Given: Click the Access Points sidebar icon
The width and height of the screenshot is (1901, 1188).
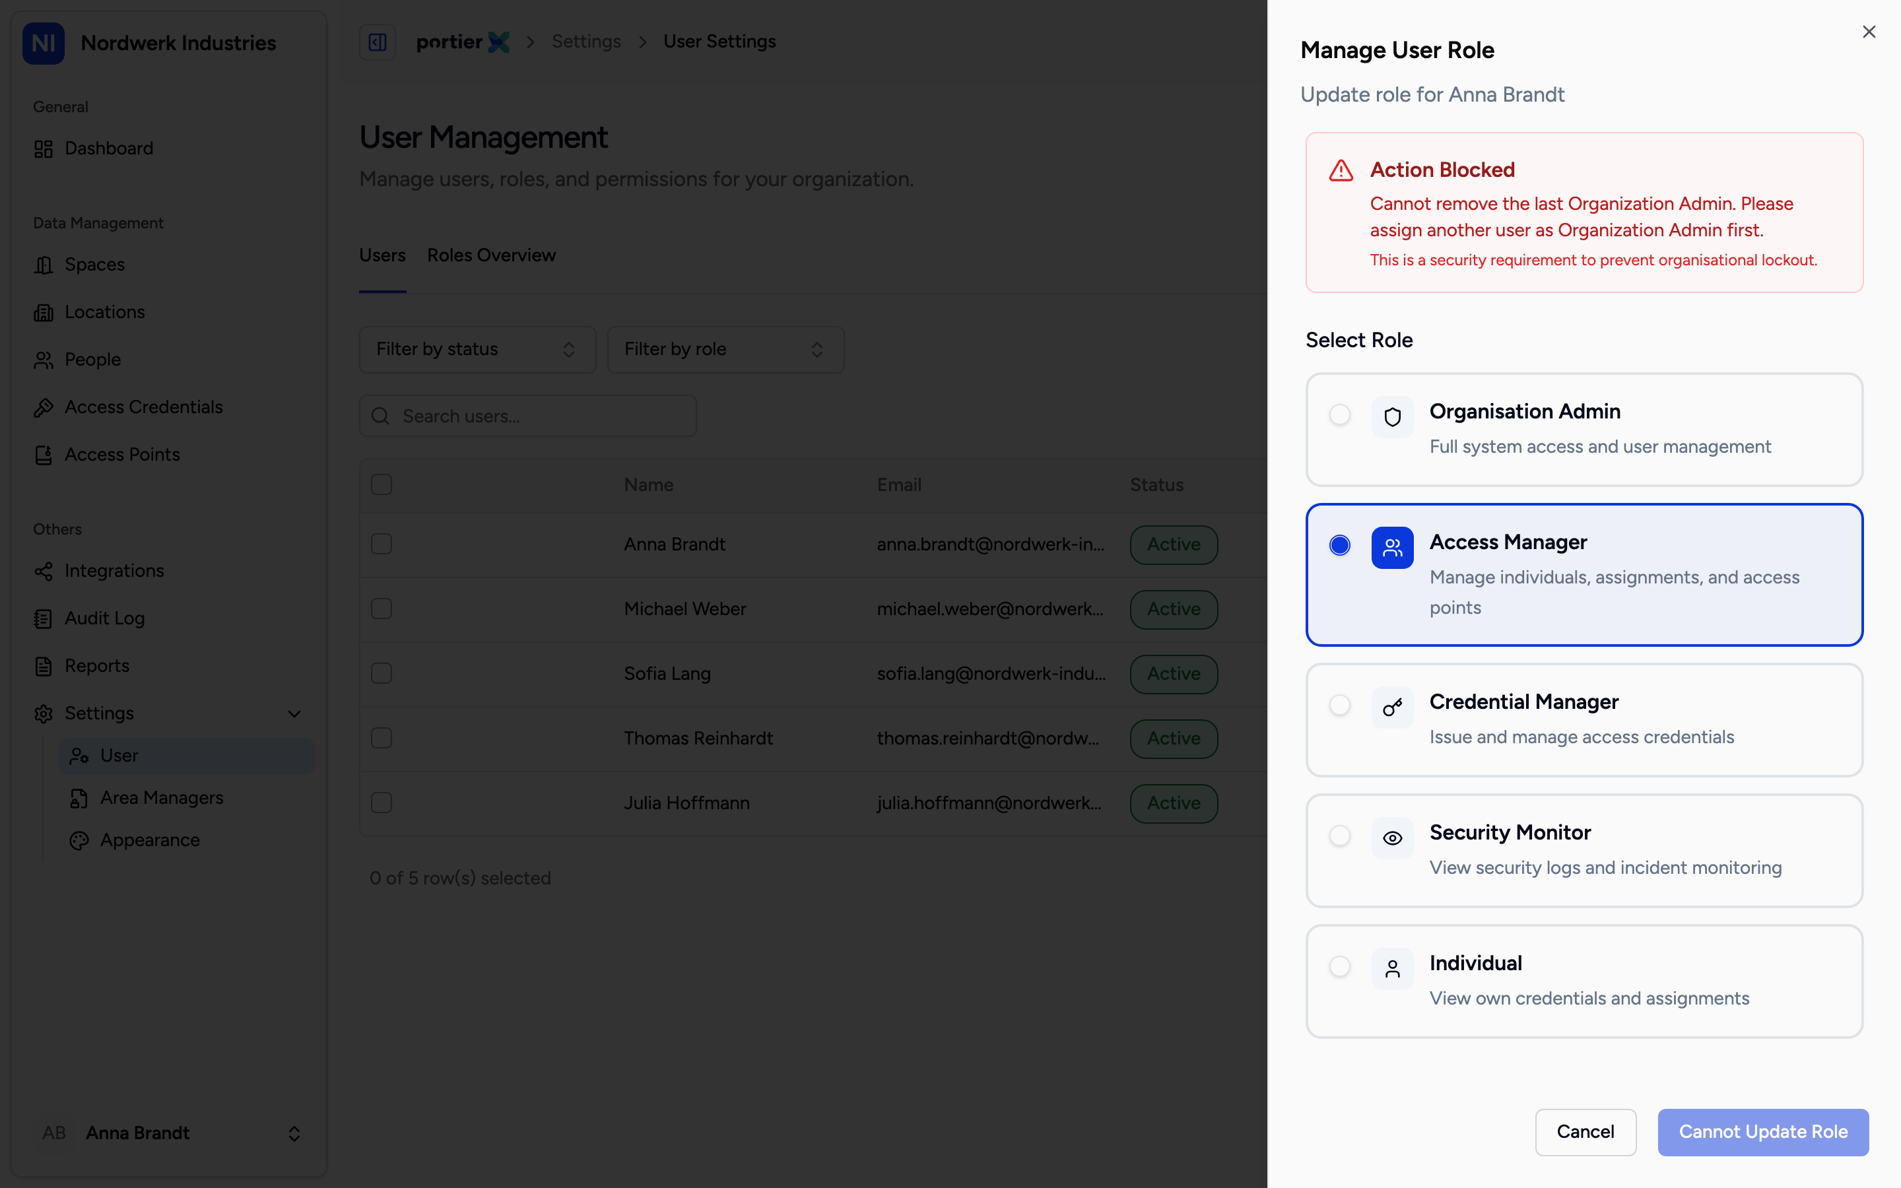Looking at the screenshot, I should (x=43, y=455).
